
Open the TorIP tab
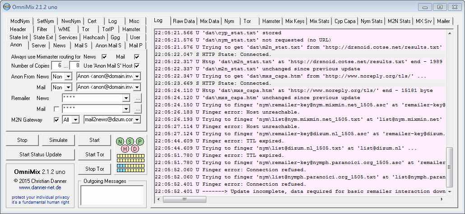tap(108, 29)
